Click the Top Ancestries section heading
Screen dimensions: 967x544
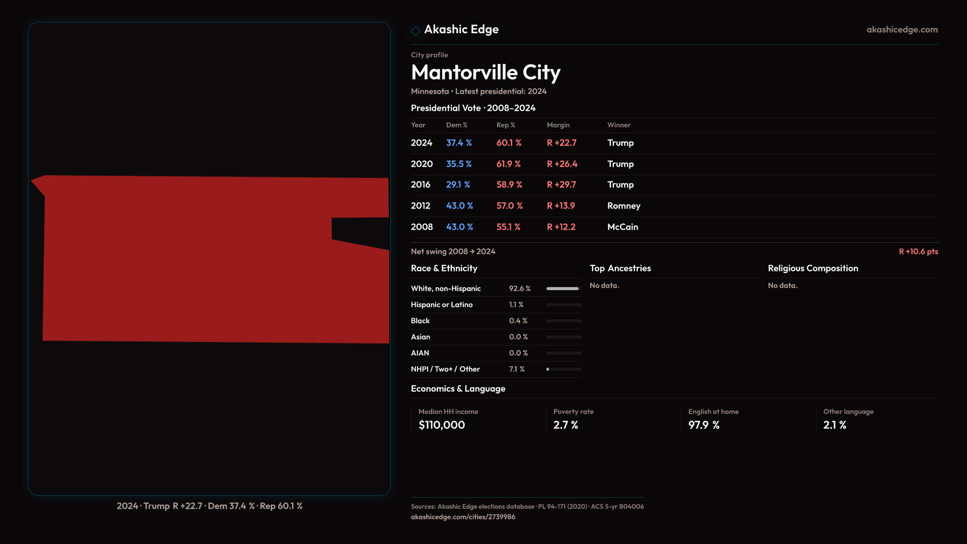pyautogui.click(x=620, y=268)
